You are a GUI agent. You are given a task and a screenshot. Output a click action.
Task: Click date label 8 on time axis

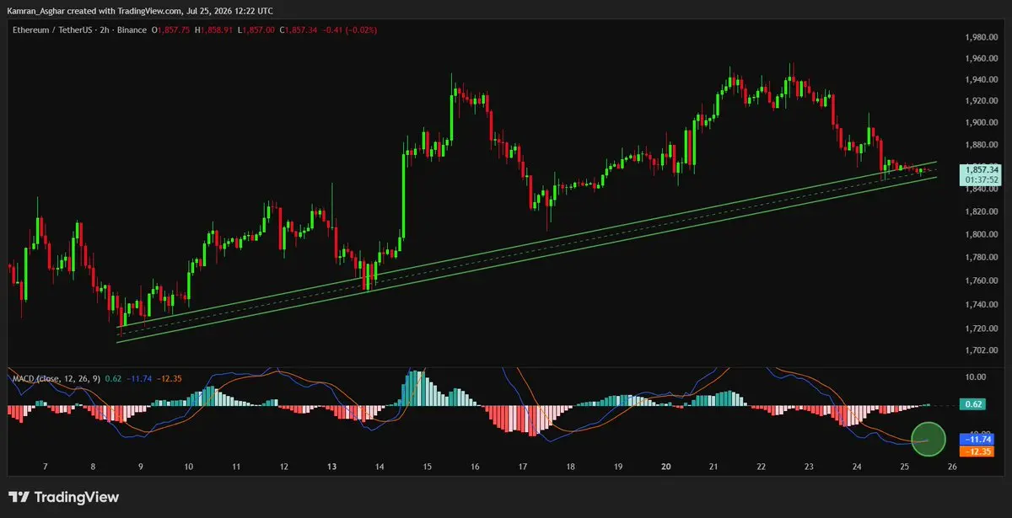(93, 467)
